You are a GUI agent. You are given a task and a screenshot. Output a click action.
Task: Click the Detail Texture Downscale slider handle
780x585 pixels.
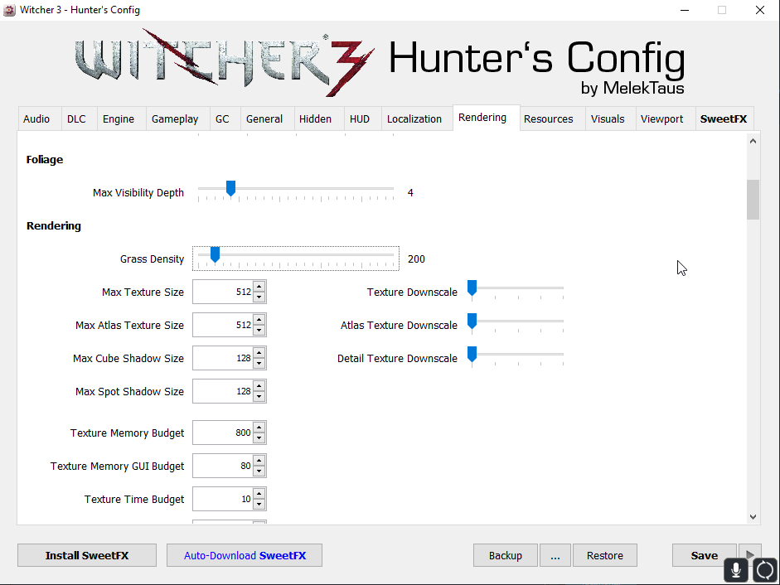(x=472, y=355)
